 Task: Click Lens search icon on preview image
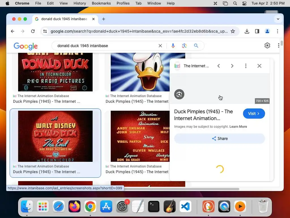tap(179, 94)
